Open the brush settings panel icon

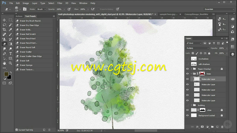tap(25, 9)
